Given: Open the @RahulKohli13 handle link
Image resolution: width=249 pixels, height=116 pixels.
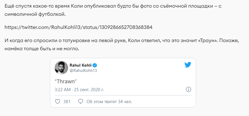Looking at the screenshot, I should [x=83, y=71].
